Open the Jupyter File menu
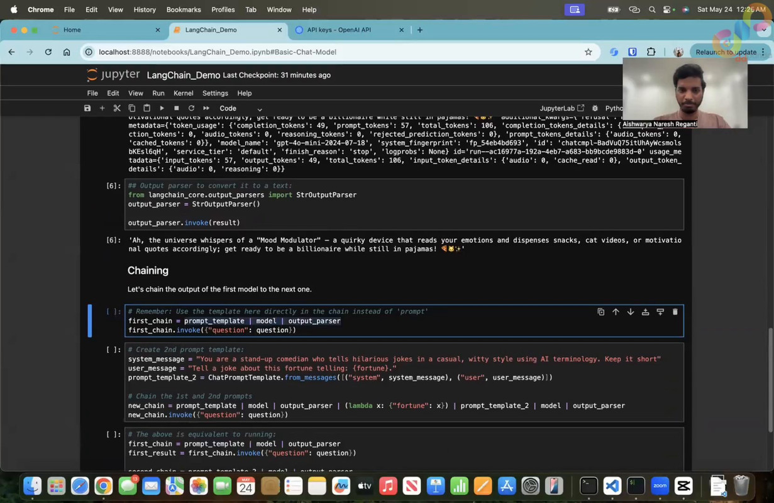The width and height of the screenshot is (774, 503). tap(92, 93)
